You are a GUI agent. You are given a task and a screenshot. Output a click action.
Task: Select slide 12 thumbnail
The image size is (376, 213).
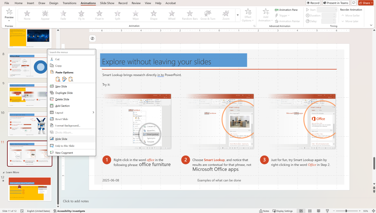30,189
